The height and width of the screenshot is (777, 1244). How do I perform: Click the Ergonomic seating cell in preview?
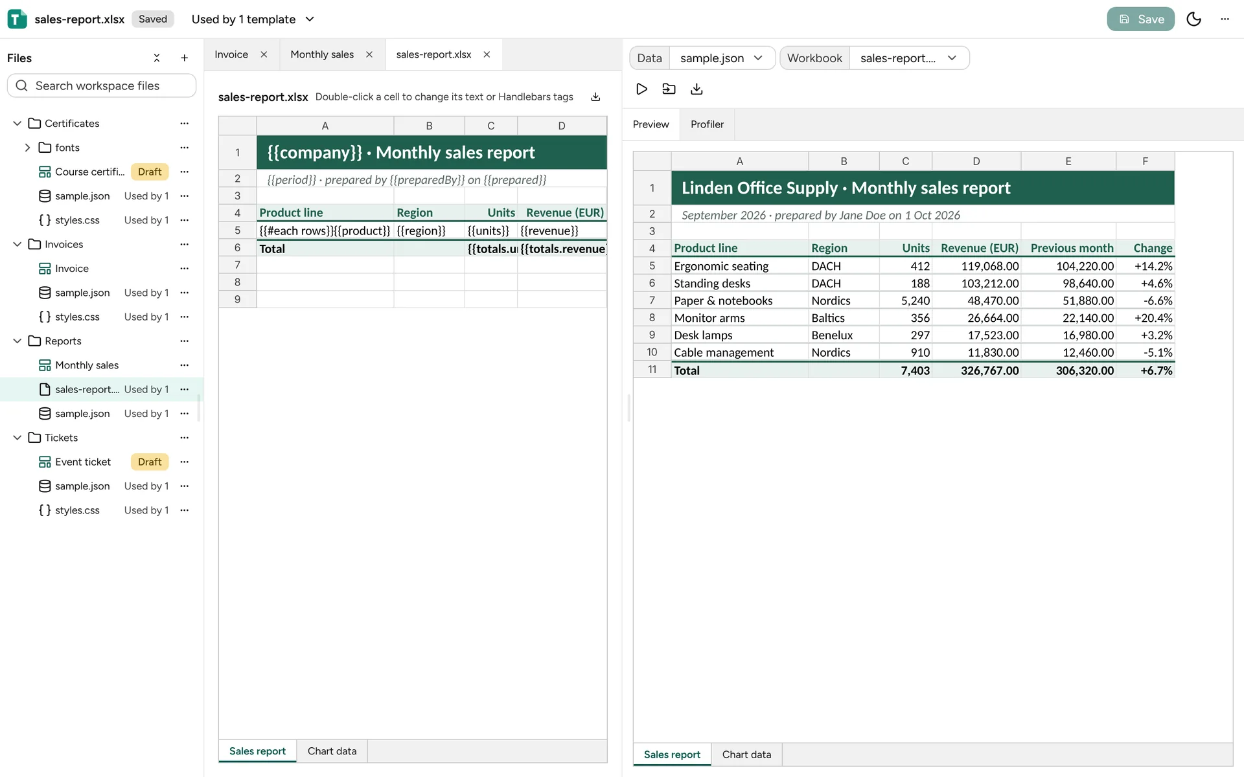[x=739, y=266]
